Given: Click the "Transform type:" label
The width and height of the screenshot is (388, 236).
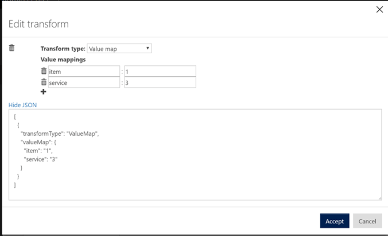Looking at the screenshot, I should tap(63, 49).
